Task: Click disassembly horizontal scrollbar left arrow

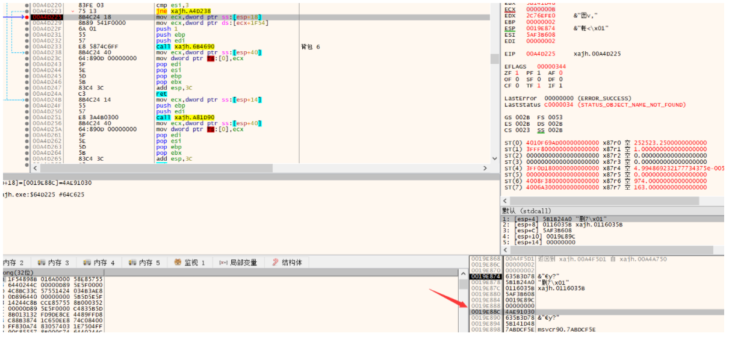Action: pos(36,169)
